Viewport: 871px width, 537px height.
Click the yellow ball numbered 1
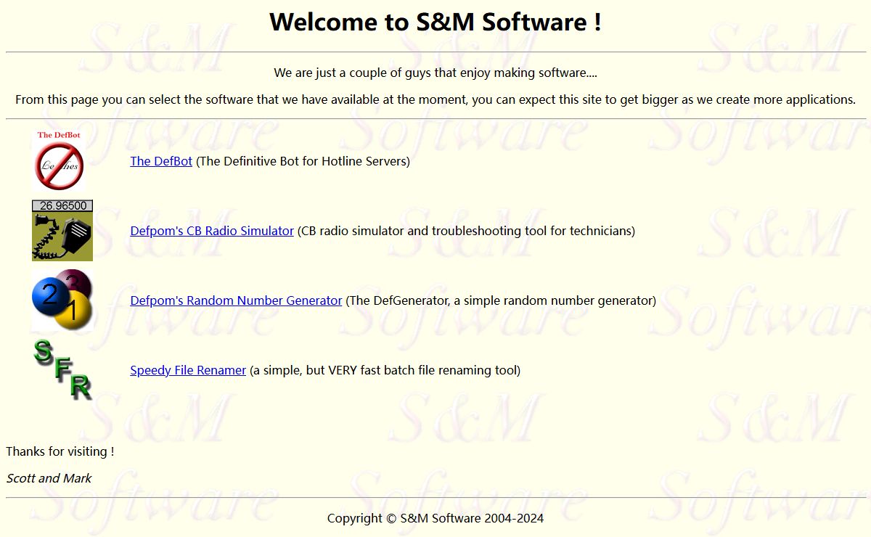(73, 311)
